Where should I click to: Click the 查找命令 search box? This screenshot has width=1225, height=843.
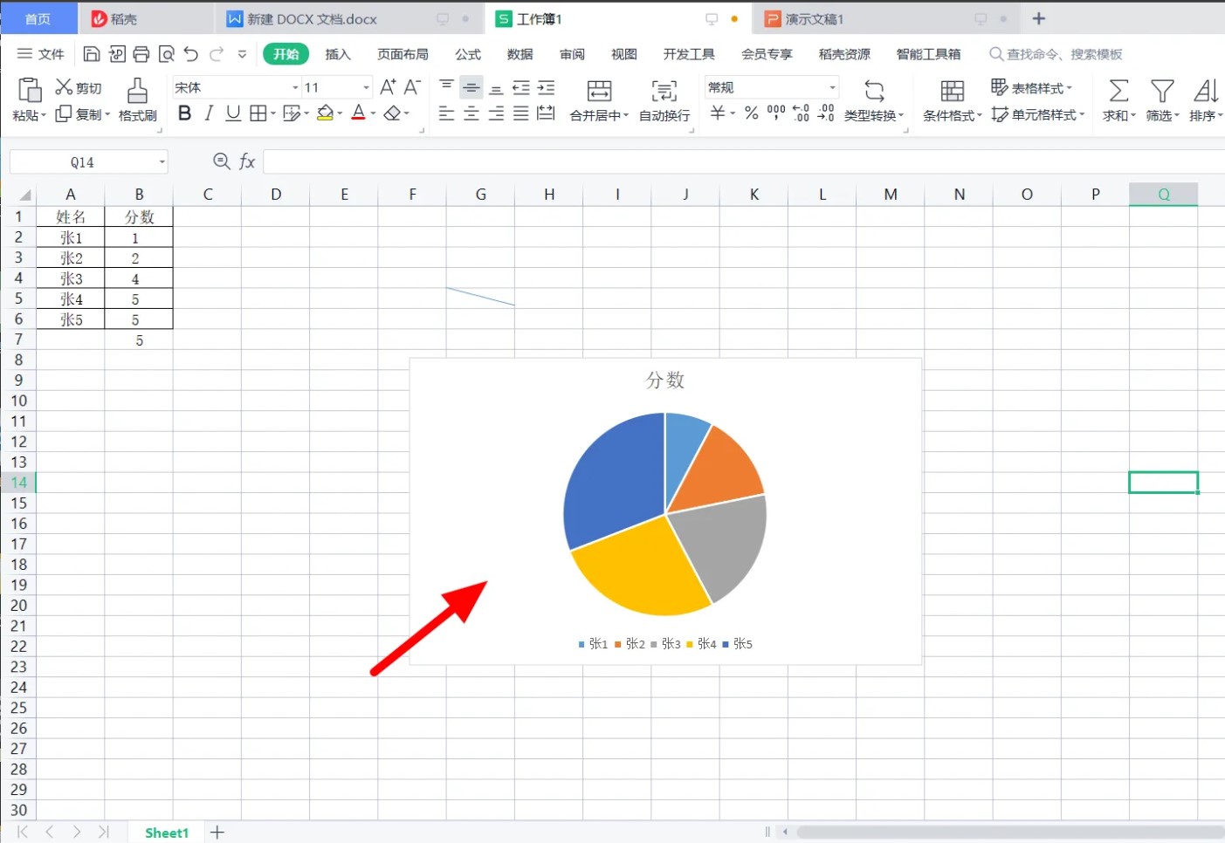1056,54
